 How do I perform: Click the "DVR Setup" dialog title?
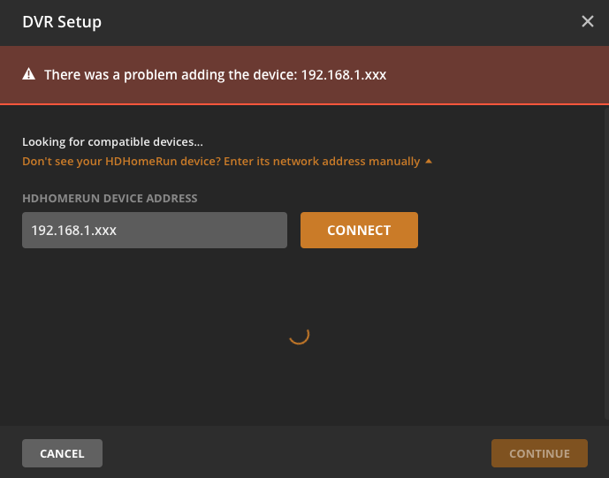pyautogui.click(x=62, y=21)
